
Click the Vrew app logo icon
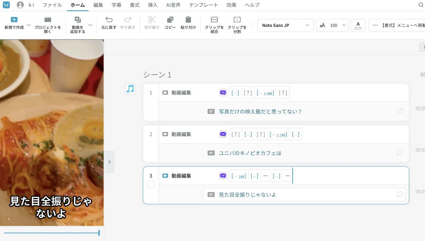coord(6,5)
